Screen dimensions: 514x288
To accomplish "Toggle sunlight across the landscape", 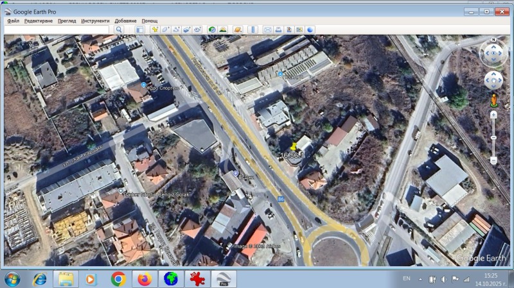I will pyautogui.click(x=222, y=30).
